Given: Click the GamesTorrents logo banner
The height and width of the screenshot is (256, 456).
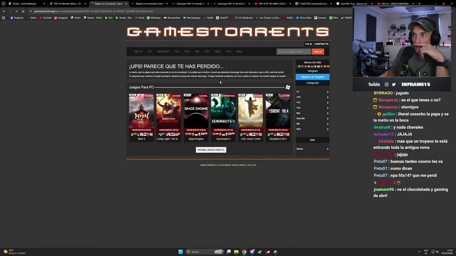Looking at the screenshot, I should [228, 32].
